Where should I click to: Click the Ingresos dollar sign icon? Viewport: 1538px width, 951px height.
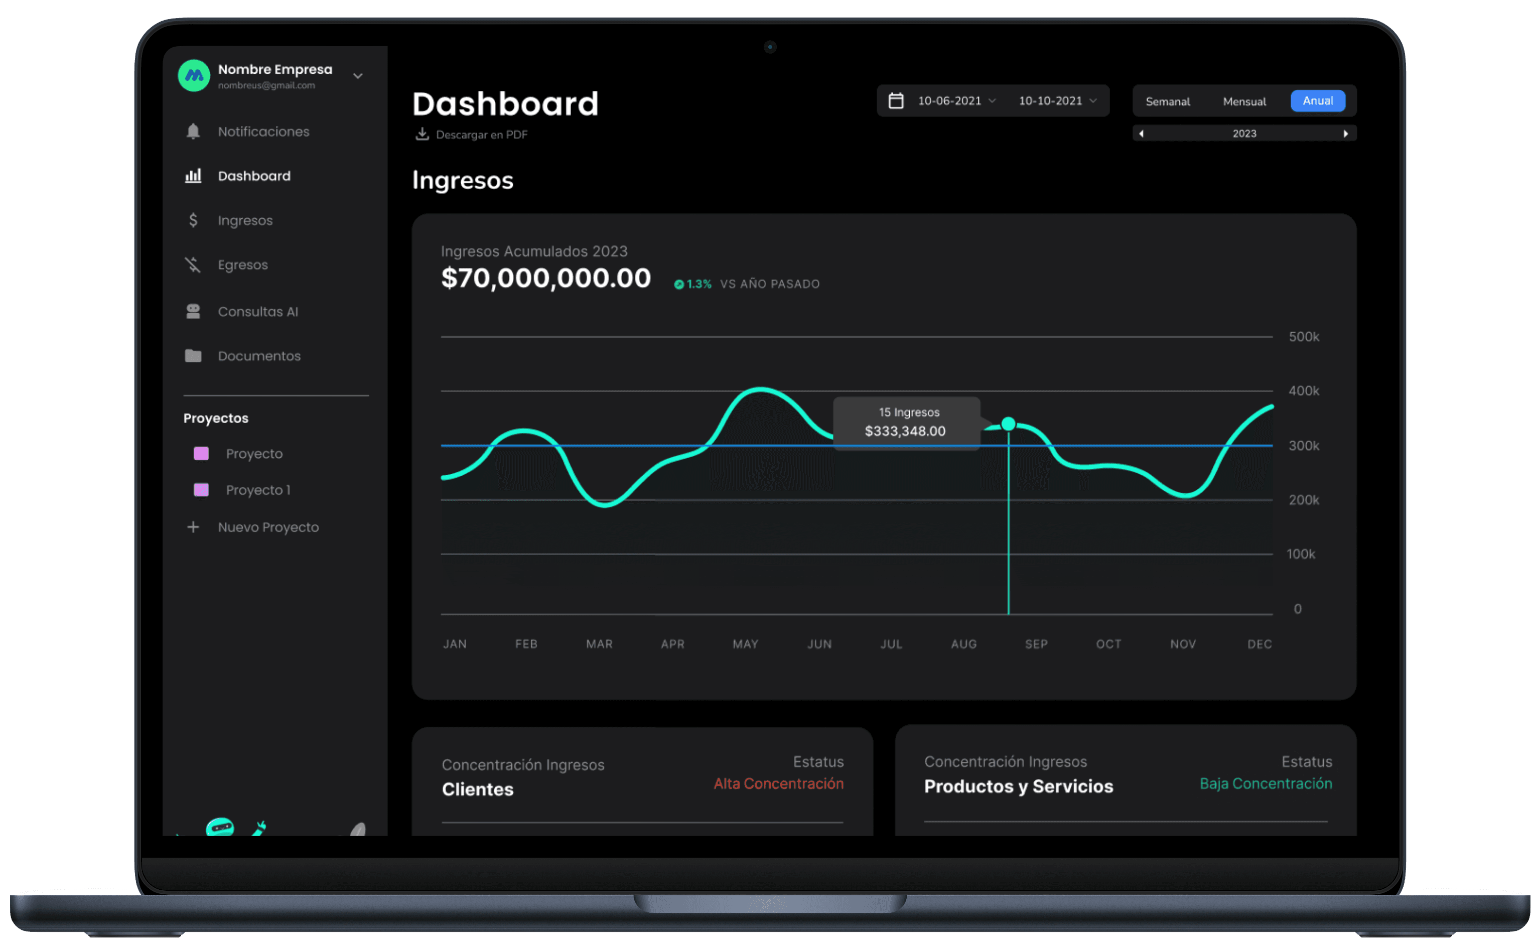[x=193, y=220]
